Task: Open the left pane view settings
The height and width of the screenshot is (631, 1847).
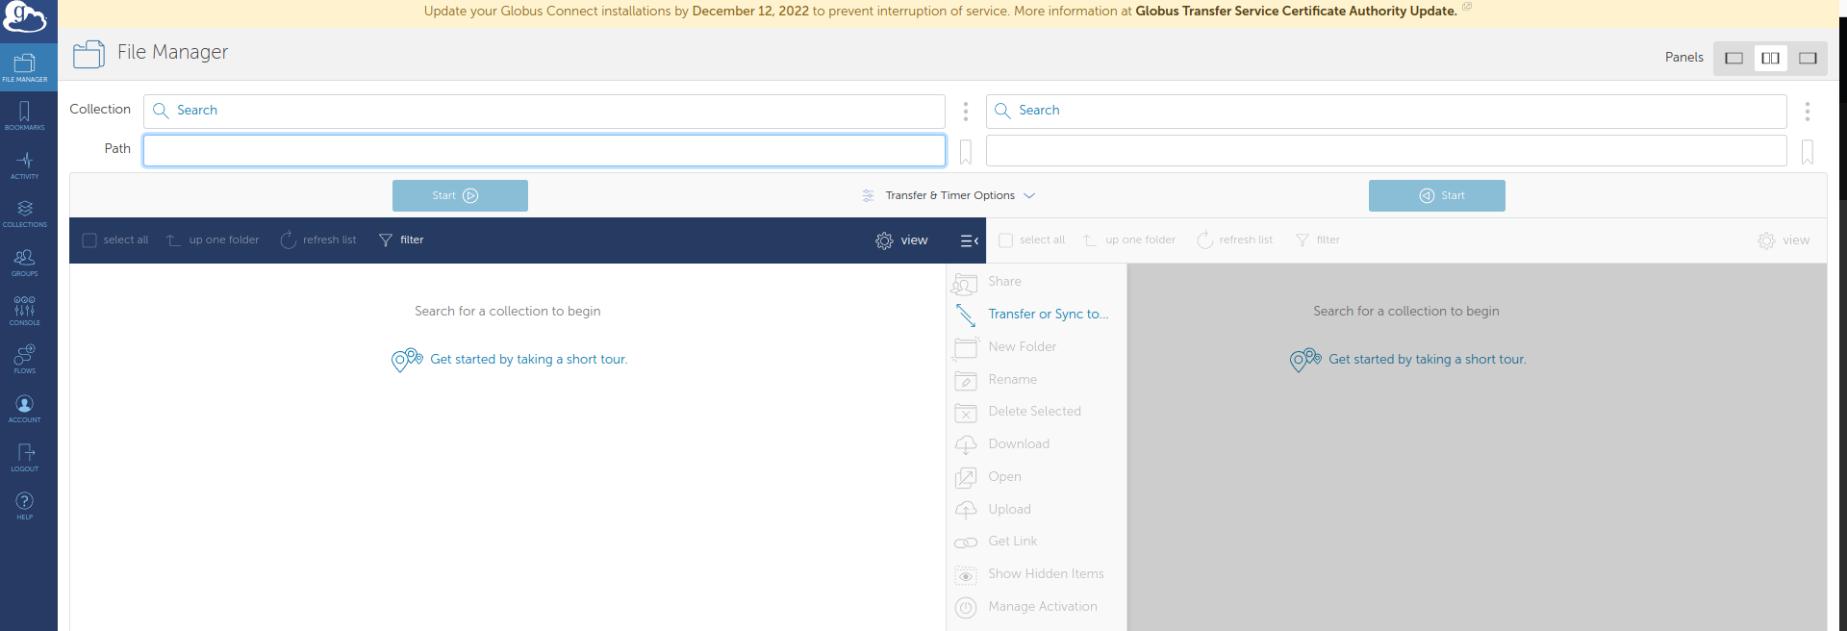Action: click(901, 240)
